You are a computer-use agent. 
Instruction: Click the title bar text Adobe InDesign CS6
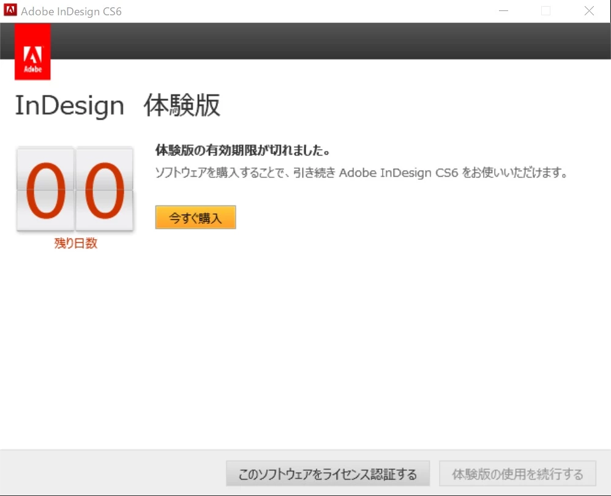[71, 11]
